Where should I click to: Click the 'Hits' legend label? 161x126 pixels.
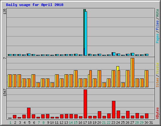[x=158, y=13]
